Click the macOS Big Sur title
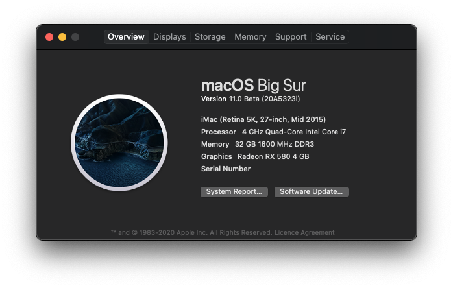 (x=253, y=86)
